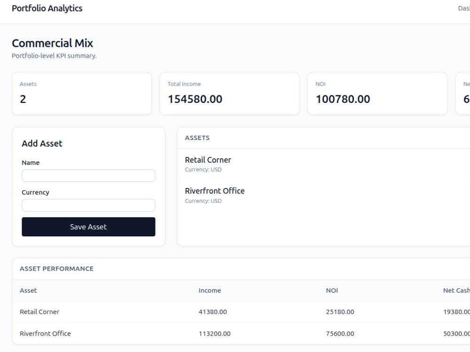Viewport: 470px width, 352px height.
Task: Click the Currency: USD text under Riverfront Office
Action: click(203, 201)
